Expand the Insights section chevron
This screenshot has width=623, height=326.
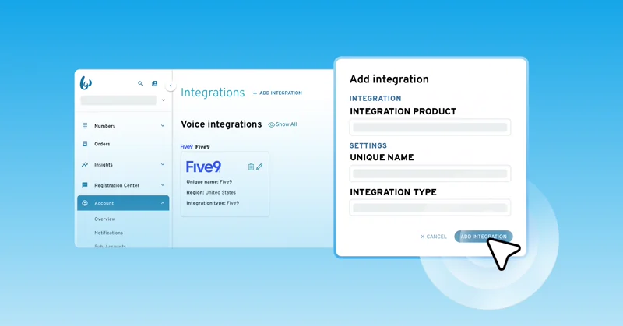[x=163, y=165]
